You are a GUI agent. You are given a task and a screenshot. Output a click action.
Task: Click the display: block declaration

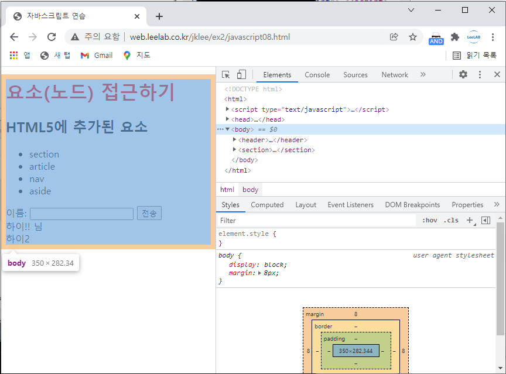258,265
